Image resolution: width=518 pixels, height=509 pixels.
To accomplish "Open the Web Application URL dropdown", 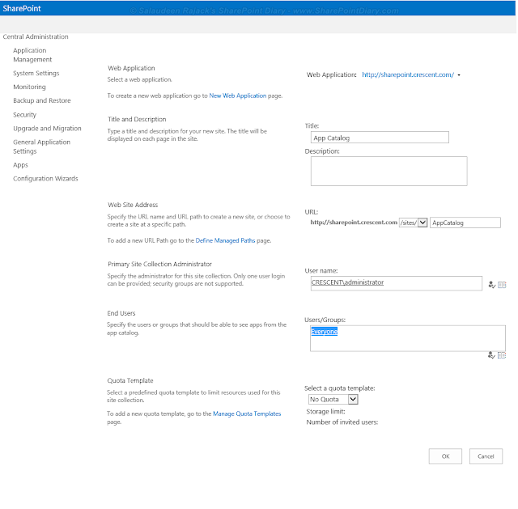I will [459, 75].
